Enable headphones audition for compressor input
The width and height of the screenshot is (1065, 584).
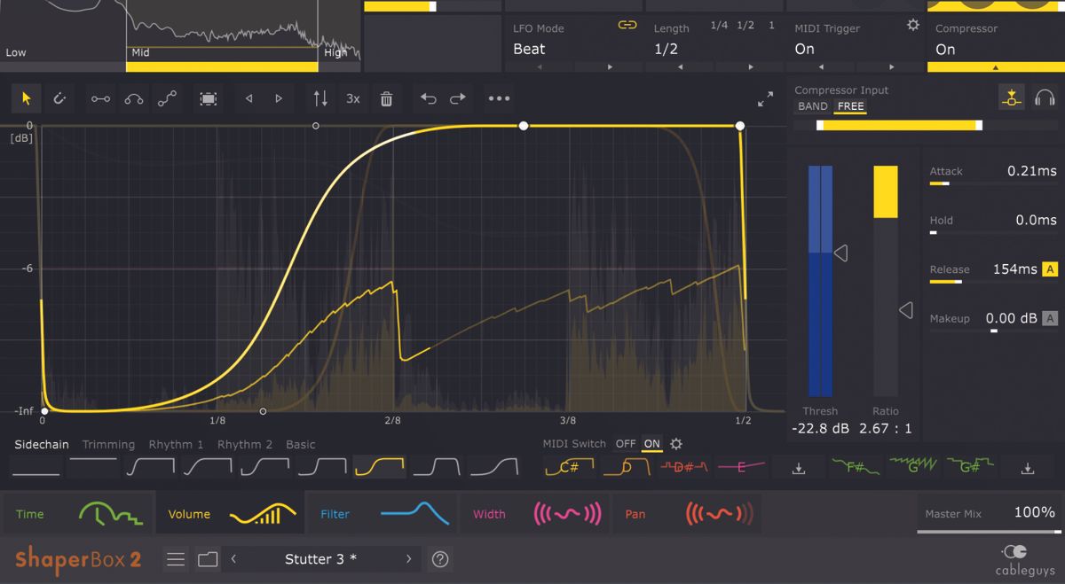pyautogui.click(x=1045, y=97)
